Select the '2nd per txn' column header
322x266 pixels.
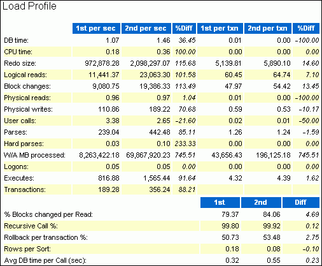click(268, 28)
